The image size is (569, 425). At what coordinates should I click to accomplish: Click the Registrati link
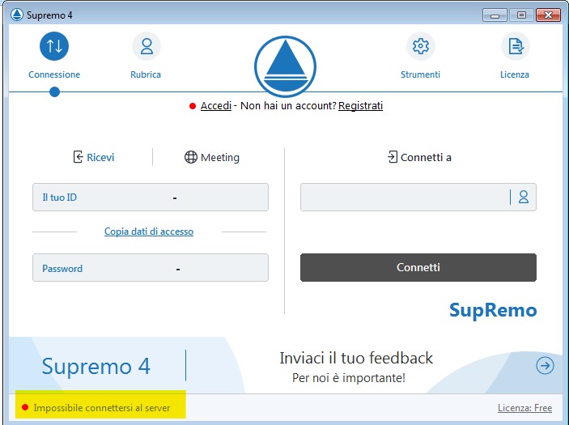pyautogui.click(x=360, y=105)
